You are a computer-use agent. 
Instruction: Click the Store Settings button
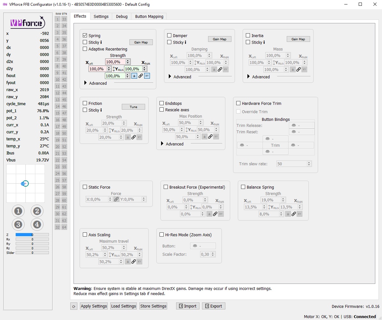click(x=153, y=306)
